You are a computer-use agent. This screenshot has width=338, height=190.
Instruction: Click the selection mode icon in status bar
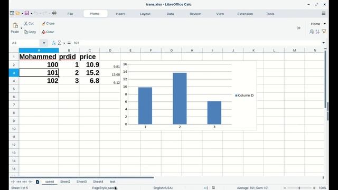pos(206,188)
